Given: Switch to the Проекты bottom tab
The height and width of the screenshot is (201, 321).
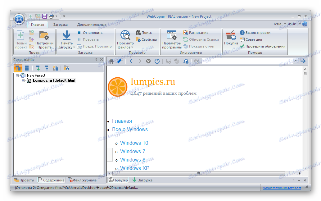Looking at the screenshot, I should click(x=24, y=180).
